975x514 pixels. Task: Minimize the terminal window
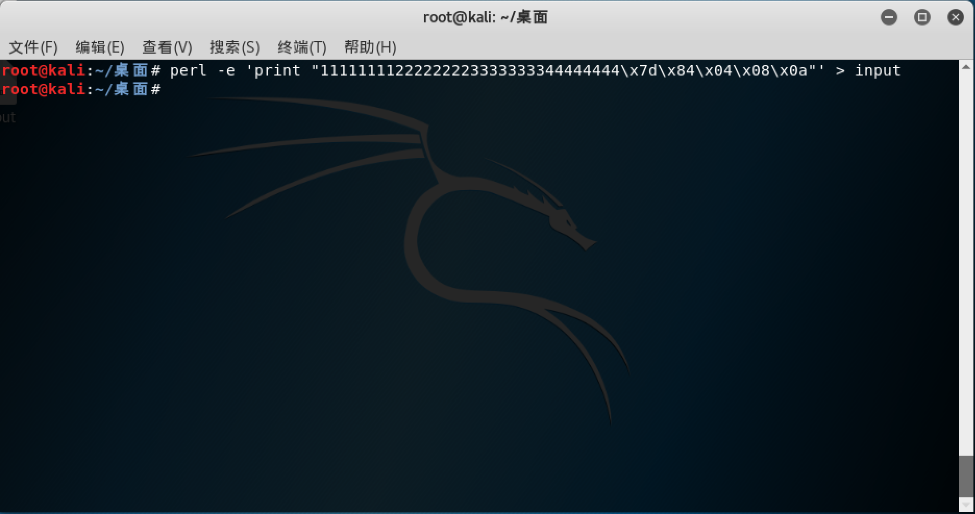[889, 17]
